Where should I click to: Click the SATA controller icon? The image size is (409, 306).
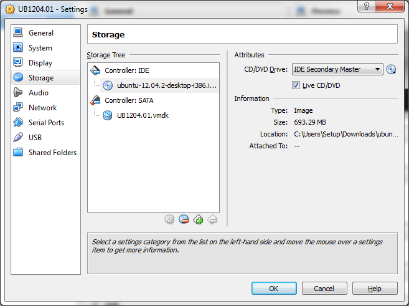95,100
